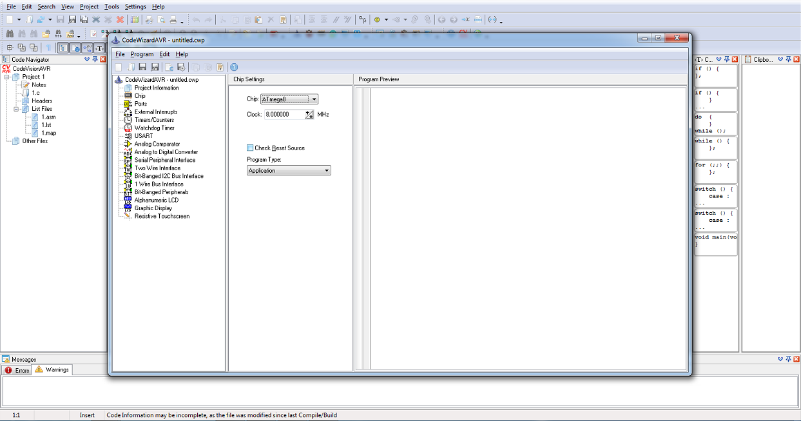
Task: Open the Chip selection dropdown
Action: coord(314,99)
